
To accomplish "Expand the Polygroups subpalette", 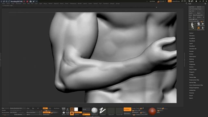I will [x=192, y=64].
